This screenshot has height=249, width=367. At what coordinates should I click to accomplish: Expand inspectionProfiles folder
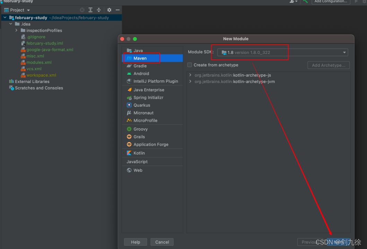pos(16,30)
